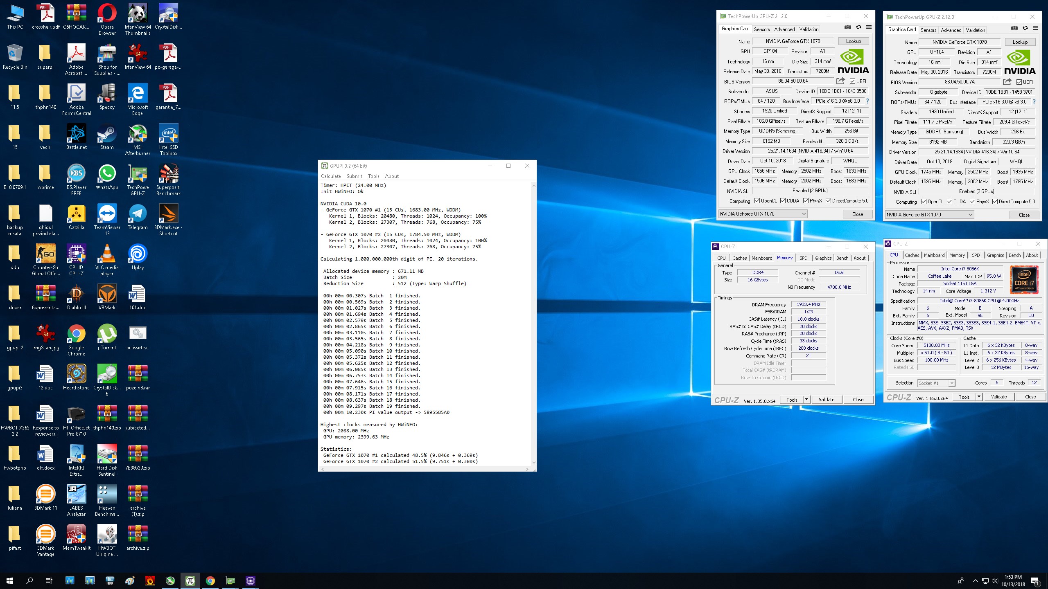Click BIOS share icon in right GPU-Z window
The image size is (1048, 589).
[x=1007, y=82]
